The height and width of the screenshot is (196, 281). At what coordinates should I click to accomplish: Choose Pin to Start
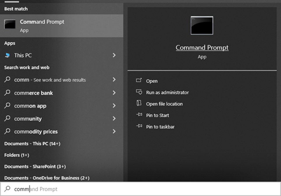pos(158,116)
